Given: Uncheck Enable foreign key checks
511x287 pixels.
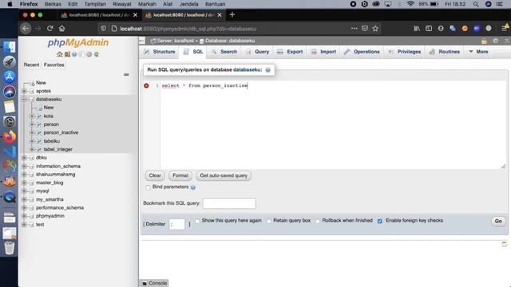Looking at the screenshot, I should [x=380, y=221].
